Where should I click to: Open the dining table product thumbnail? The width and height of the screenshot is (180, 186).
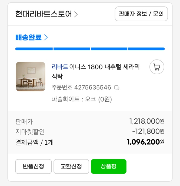[31, 77]
